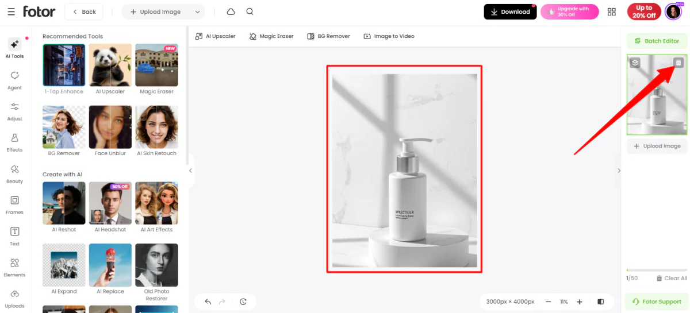Click Upload Image in right panel
Image resolution: width=690 pixels, height=313 pixels.
[x=657, y=146]
